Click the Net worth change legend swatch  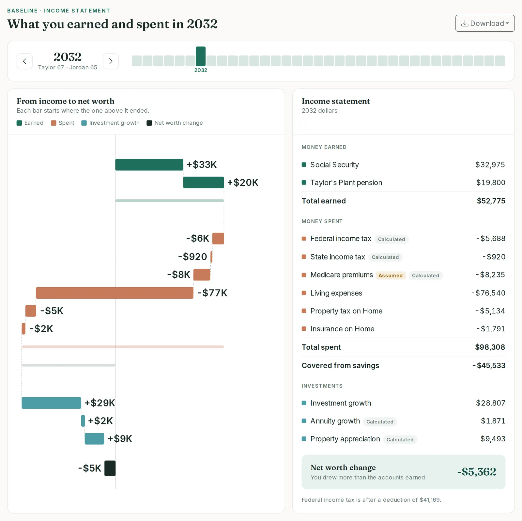(149, 123)
